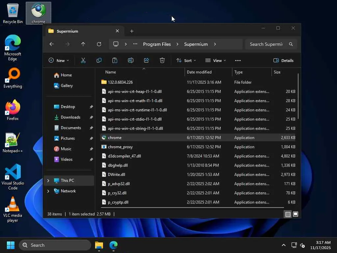
Task: Sort by Name column header
Action: [x=111, y=72]
